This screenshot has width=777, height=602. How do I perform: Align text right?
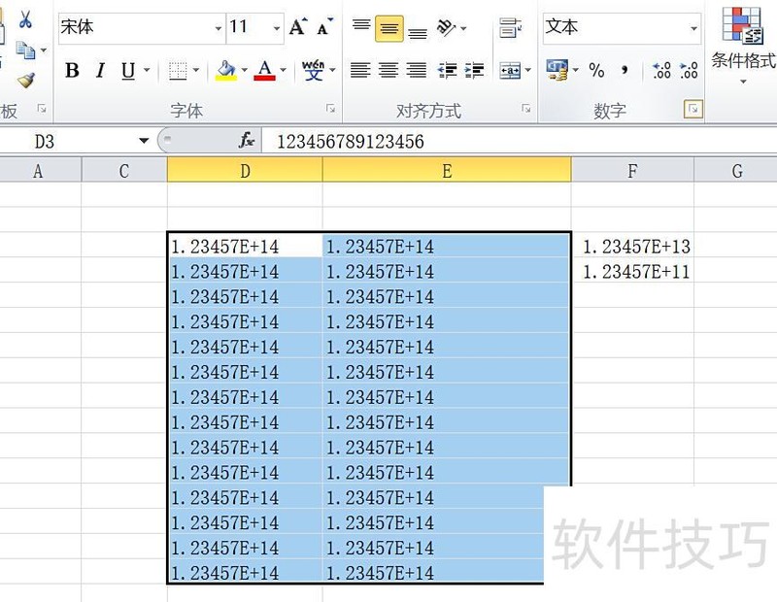click(417, 70)
